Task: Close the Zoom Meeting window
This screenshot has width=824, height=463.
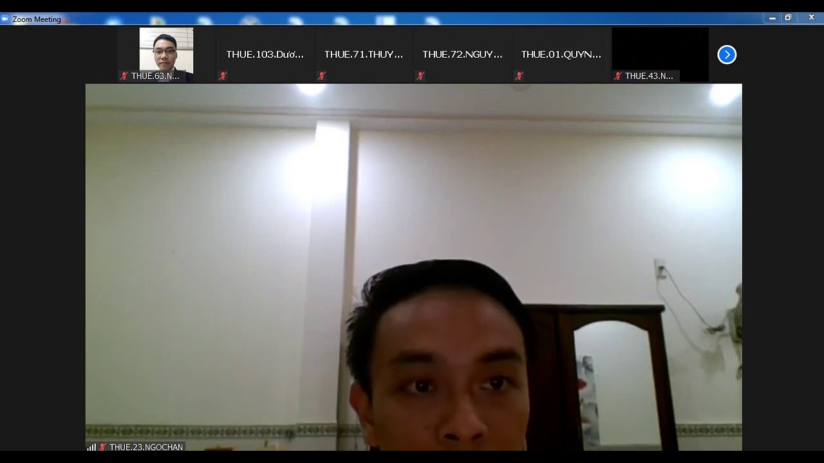Action: point(811,18)
